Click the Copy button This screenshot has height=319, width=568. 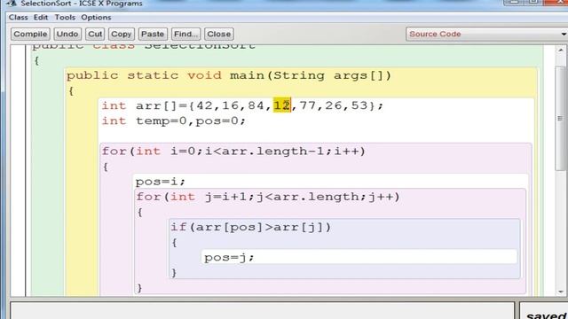121,34
